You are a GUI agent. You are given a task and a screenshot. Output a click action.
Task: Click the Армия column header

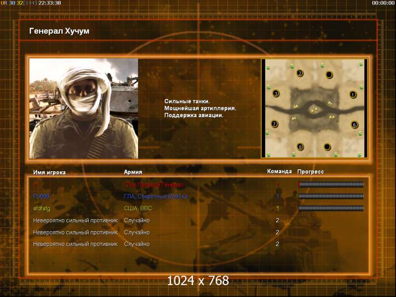133,172
